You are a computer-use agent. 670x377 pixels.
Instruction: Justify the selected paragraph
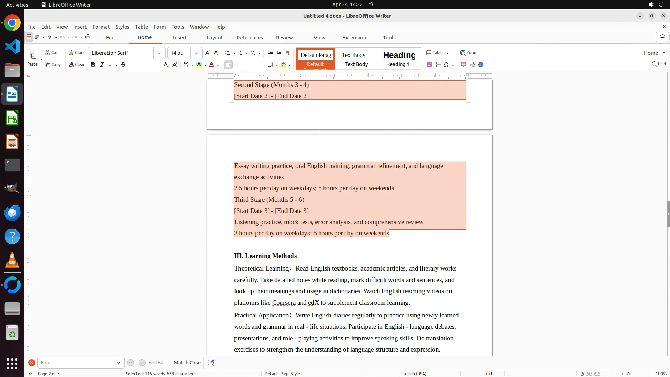[x=255, y=65]
